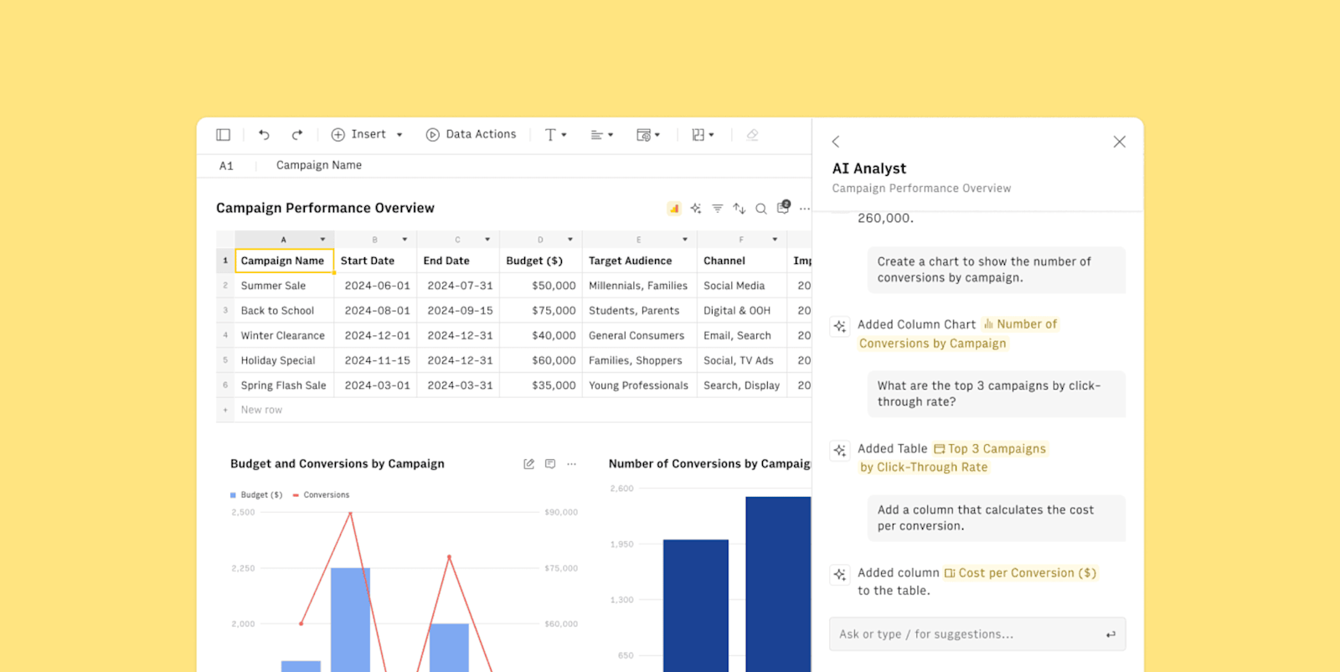Toggle the Budget ($) legend series
Screen dimensions: 1340x672
pos(256,495)
